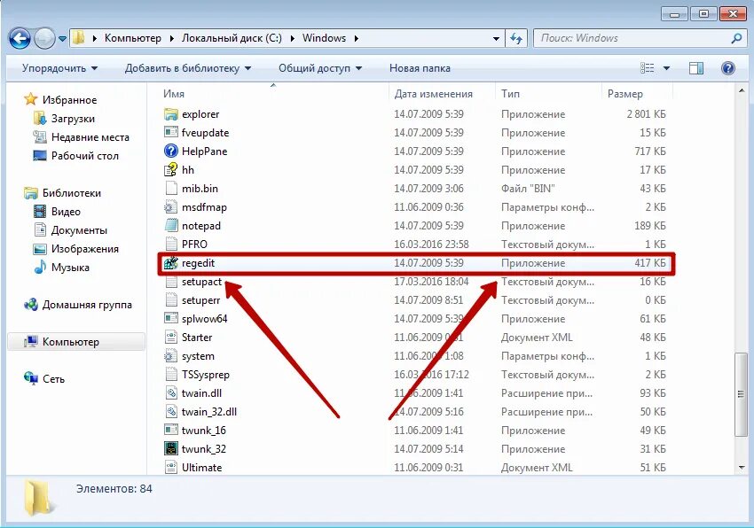Open the view options dropdown arrow

pos(666,68)
